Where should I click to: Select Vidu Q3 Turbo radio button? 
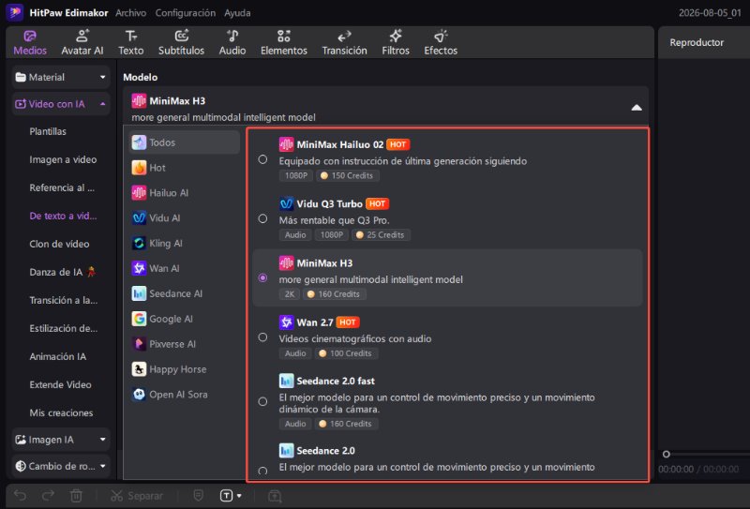[262, 218]
